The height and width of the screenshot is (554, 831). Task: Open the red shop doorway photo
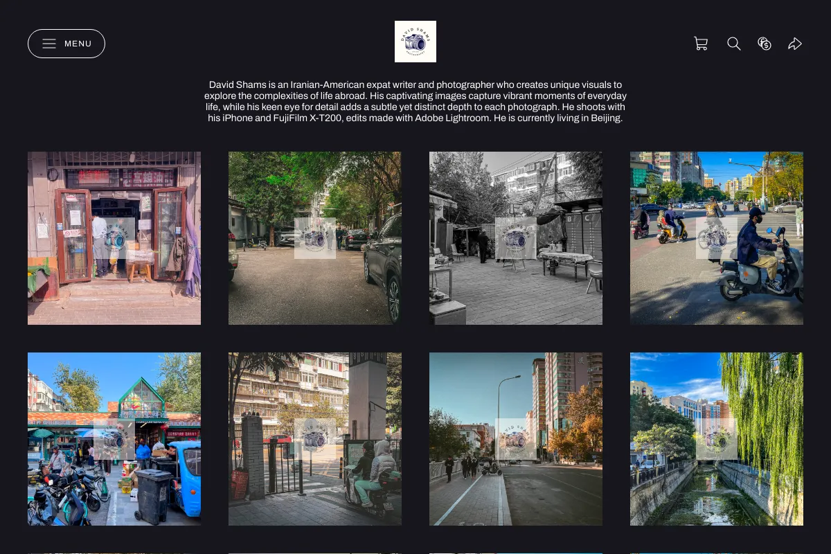pos(114,238)
